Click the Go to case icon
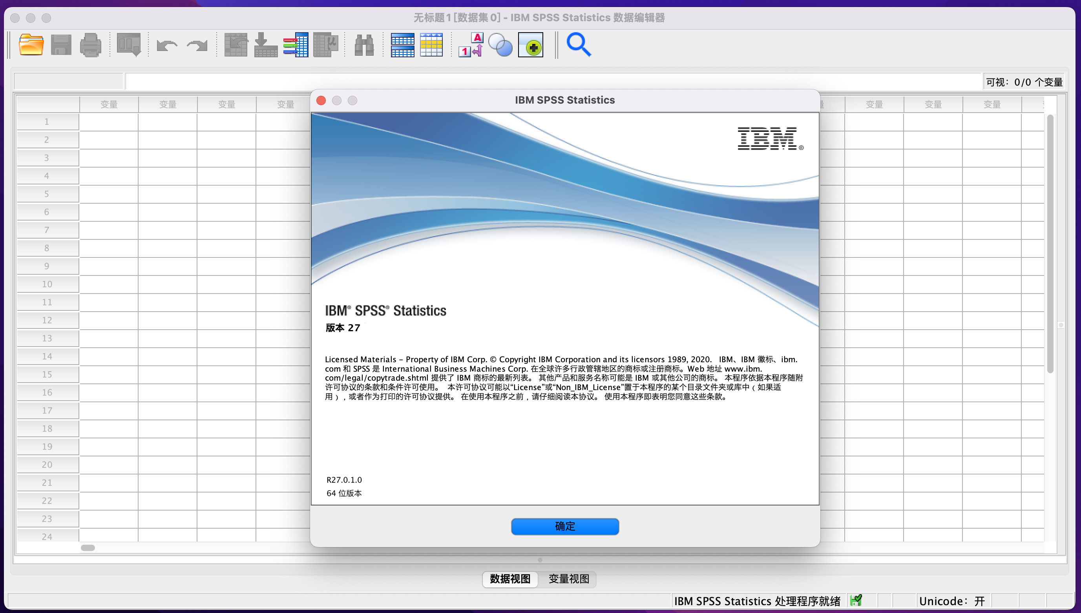The height and width of the screenshot is (613, 1081). [x=236, y=45]
